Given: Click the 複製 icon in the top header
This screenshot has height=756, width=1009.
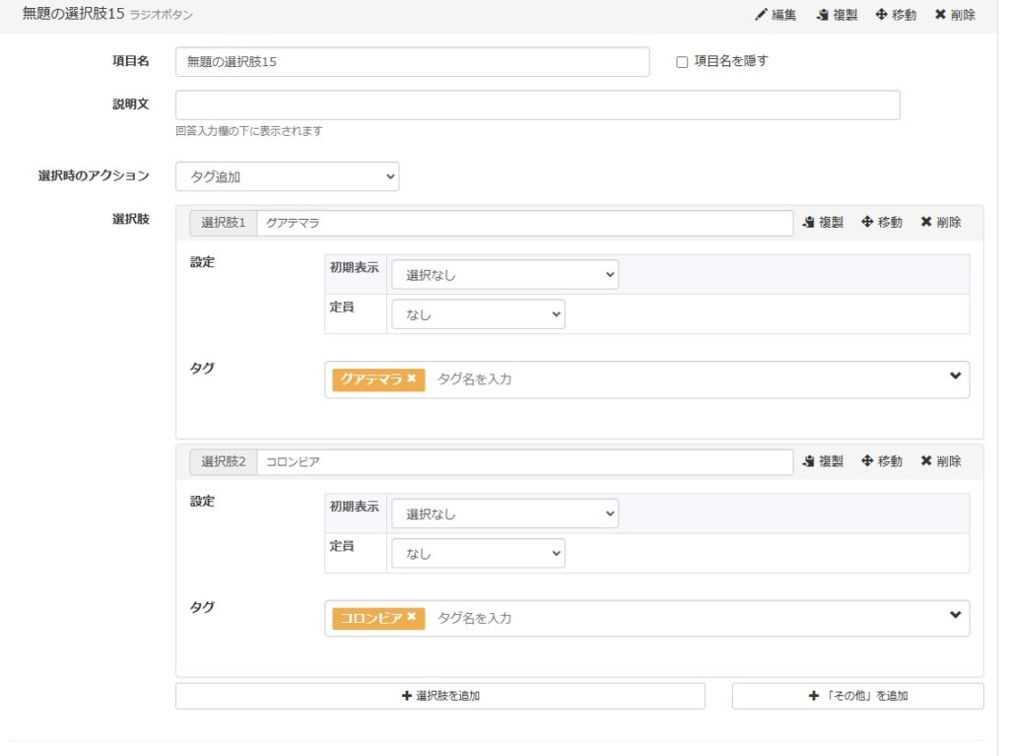Looking at the screenshot, I should click(822, 15).
